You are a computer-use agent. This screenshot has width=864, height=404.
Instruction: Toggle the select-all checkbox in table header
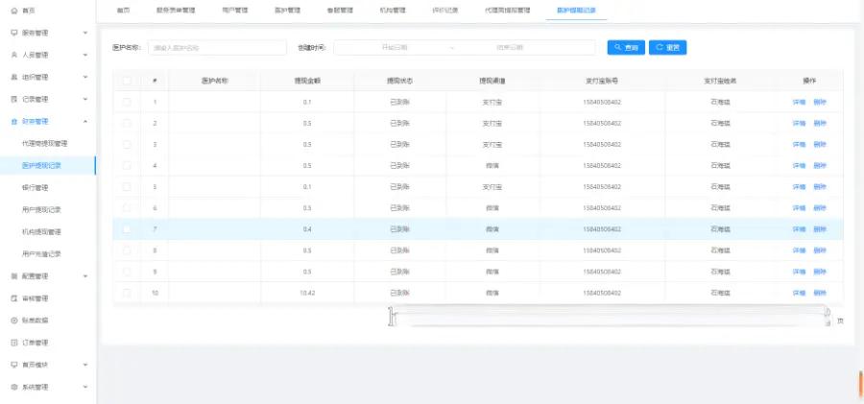[x=127, y=81]
